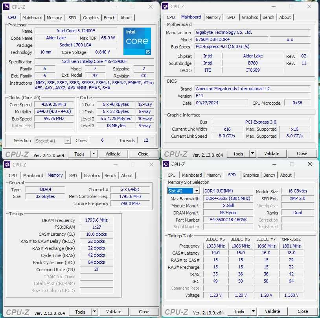Screen dimensions: 320x318
Task: Click the 'PCI-Express 3.0' bus value
Action: tap(261, 122)
